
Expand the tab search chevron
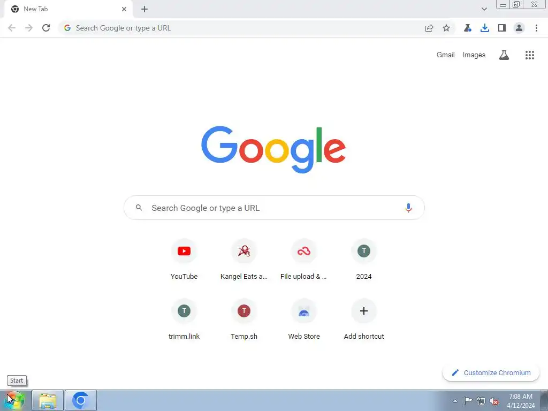coord(484,9)
